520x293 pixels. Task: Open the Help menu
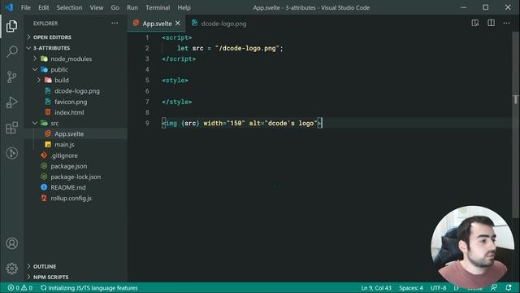click(184, 7)
